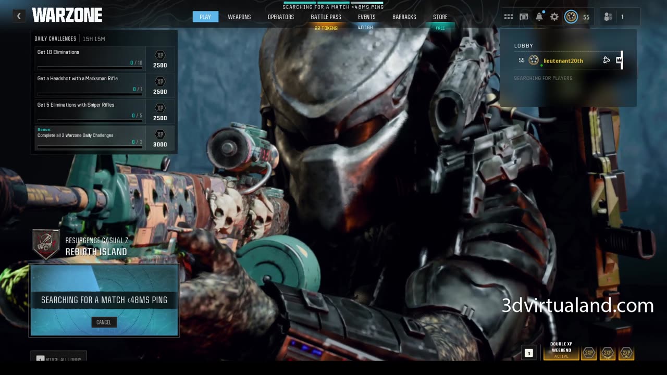Viewport: 667px width, 375px height.
Task: Activate the last 2XP token
Action: click(626, 353)
